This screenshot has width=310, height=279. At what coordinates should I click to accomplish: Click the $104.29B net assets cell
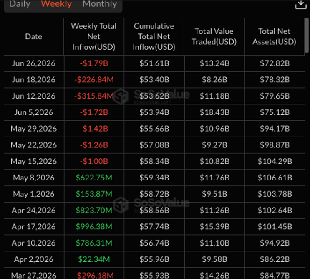pos(275,161)
